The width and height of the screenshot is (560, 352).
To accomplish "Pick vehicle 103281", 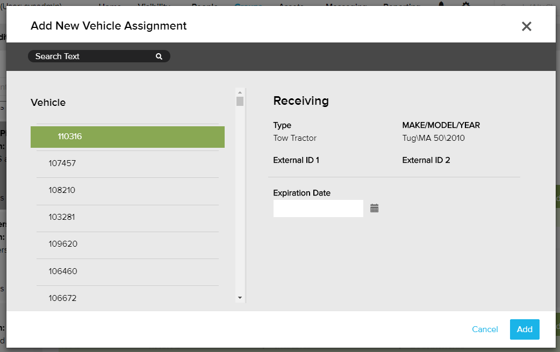I will [127, 218].
